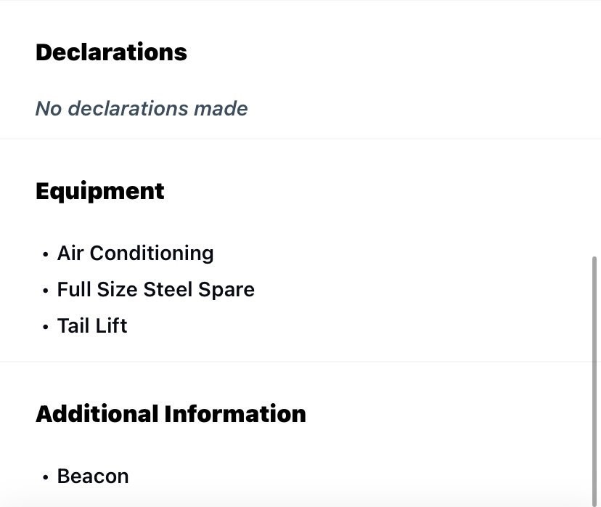Click the Tail Lift equipment item
The width and height of the screenshot is (601, 507).
(x=92, y=325)
